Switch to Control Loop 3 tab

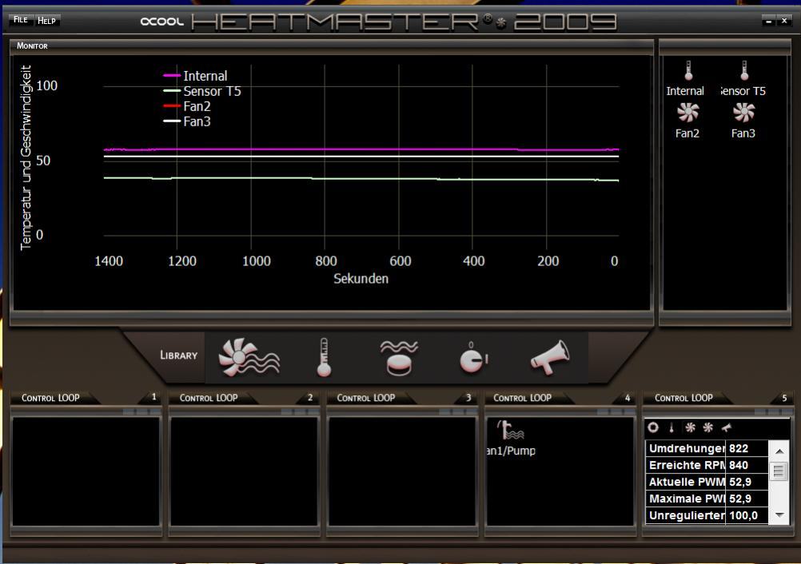point(366,398)
